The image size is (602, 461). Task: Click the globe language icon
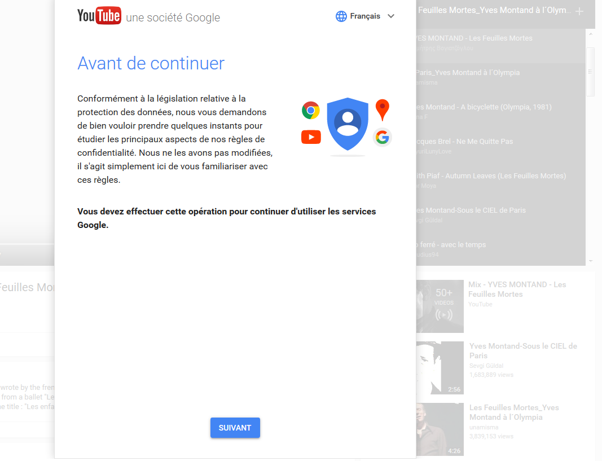click(341, 16)
